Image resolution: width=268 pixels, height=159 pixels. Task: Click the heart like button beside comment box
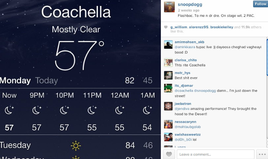tap(169, 154)
